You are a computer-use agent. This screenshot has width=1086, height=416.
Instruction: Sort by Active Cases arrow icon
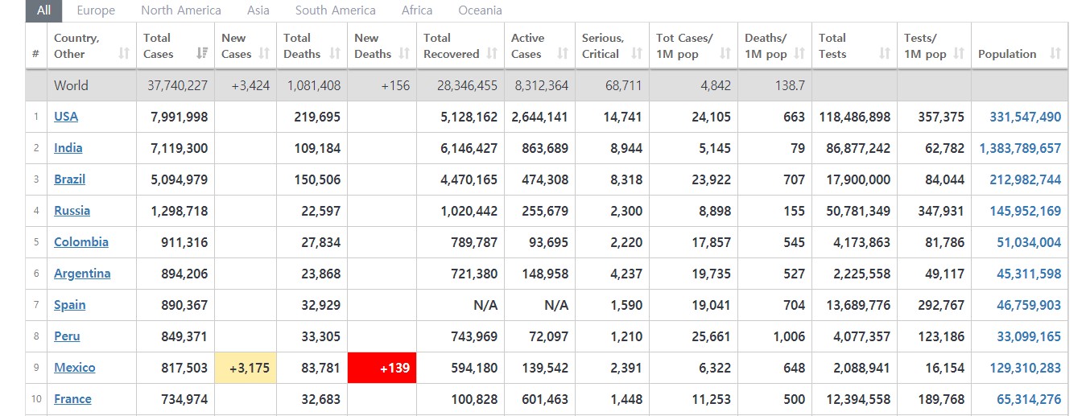(563, 54)
